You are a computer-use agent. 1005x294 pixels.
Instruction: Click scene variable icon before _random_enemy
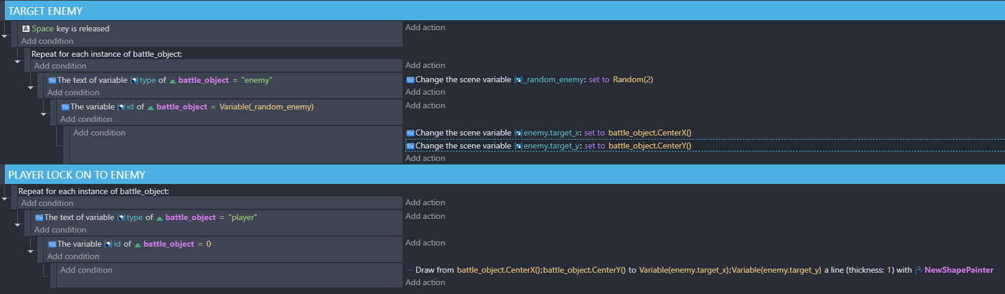518,80
